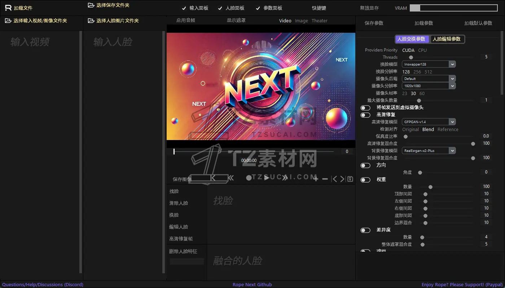Click the Rope logo icon beside 加载文件
505x288 pixels.
tap(8, 8)
